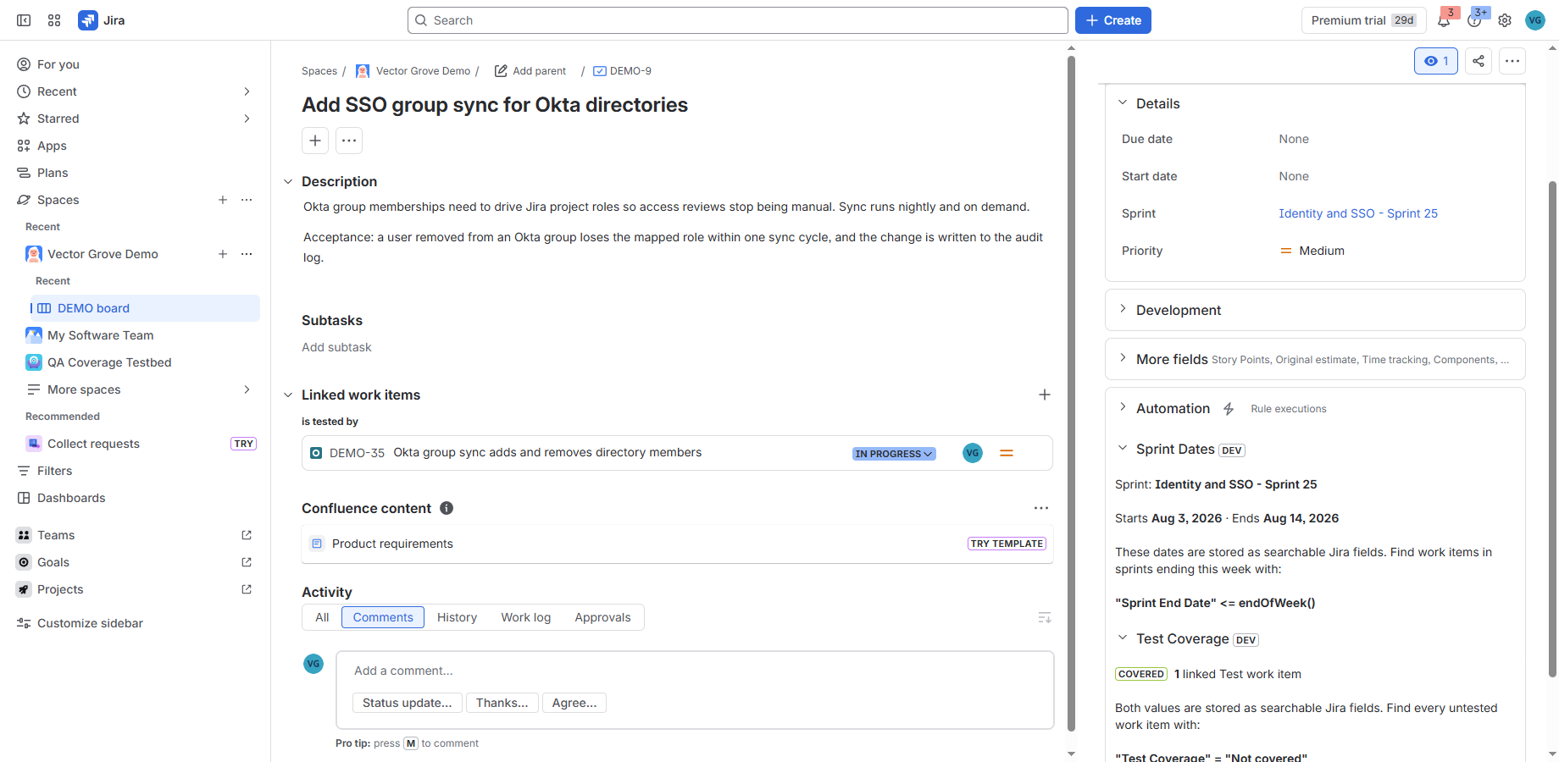The width and height of the screenshot is (1559, 762).
Task: Click plus next to Vector Grove Demo
Action: pos(223,254)
